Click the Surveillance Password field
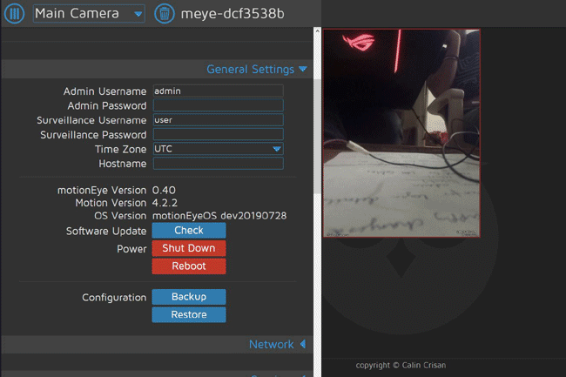 (x=219, y=134)
